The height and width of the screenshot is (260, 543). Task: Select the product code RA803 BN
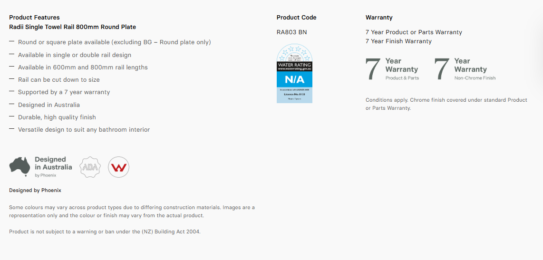click(x=291, y=32)
